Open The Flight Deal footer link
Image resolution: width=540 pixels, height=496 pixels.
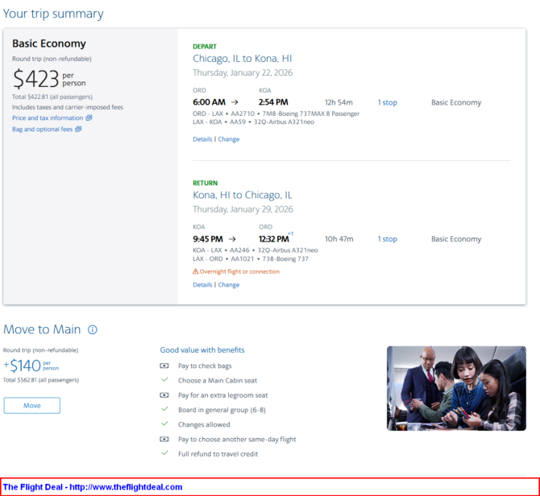point(93,487)
